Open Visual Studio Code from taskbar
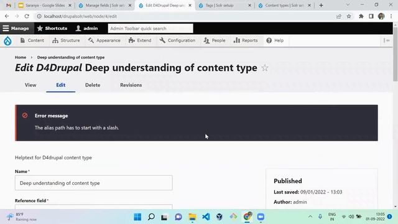Screen dimensions: 398x224 (x=206, y=217)
